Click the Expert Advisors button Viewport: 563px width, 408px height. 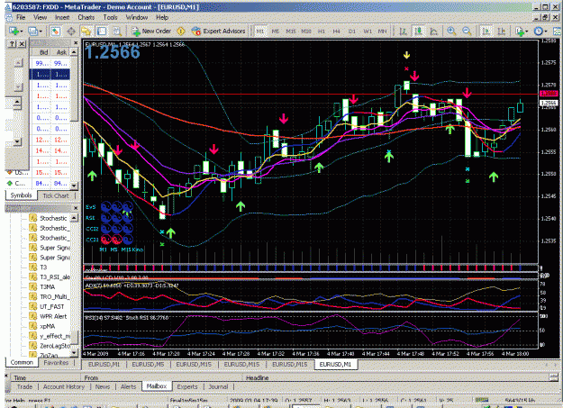pyautogui.click(x=219, y=32)
